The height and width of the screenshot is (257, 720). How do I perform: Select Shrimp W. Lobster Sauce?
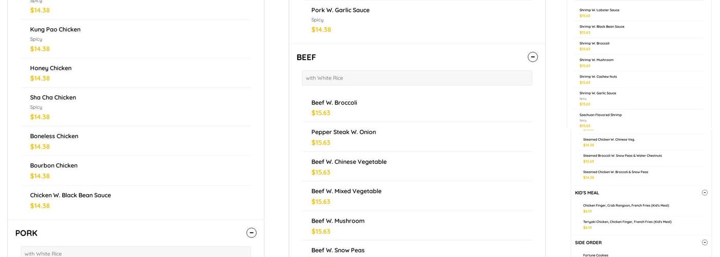pos(599,10)
